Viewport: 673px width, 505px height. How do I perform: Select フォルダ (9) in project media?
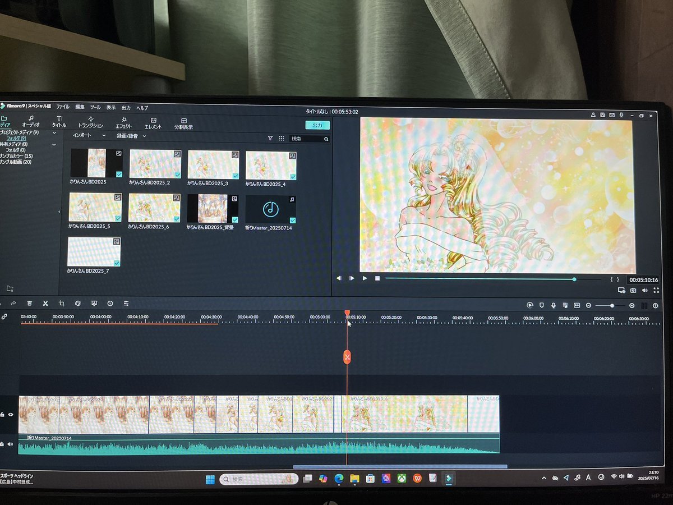tap(16, 138)
